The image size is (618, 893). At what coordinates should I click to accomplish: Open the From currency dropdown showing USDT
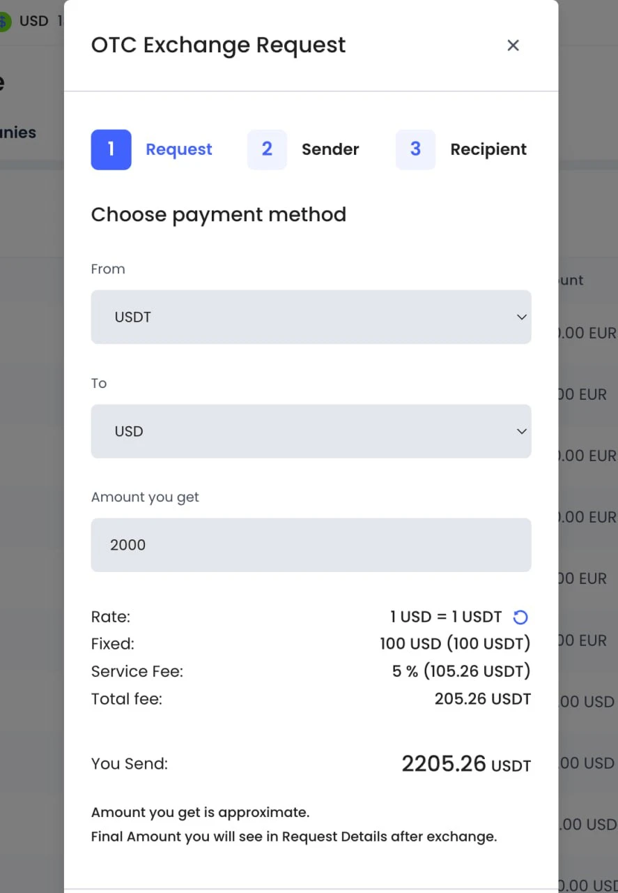311,317
